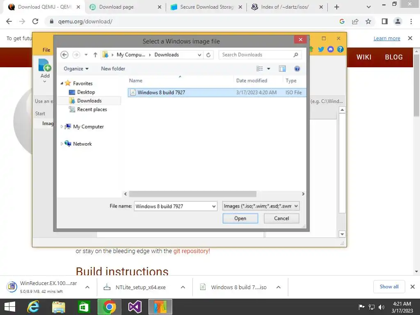This screenshot has height=315, width=420.
Task: Close the downloads bar
Action: [x=413, y=287]
